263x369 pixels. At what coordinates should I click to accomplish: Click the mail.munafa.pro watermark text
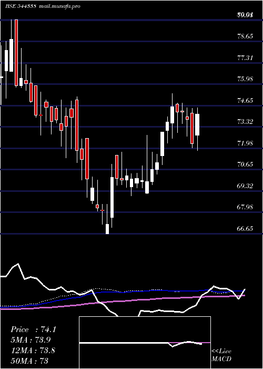tap(59, 6)
